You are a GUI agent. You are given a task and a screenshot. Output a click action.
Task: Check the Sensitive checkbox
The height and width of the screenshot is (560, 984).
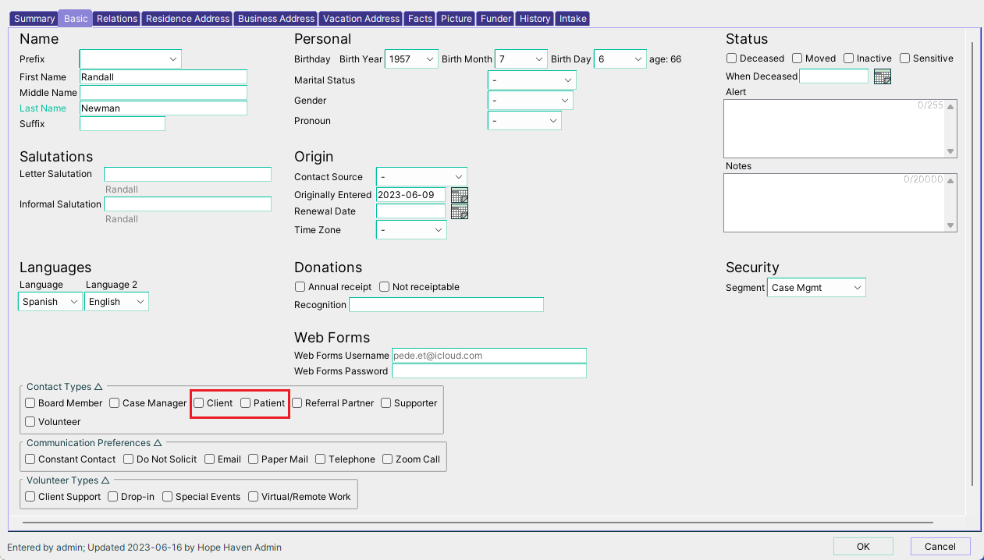[x=905, y=58]
